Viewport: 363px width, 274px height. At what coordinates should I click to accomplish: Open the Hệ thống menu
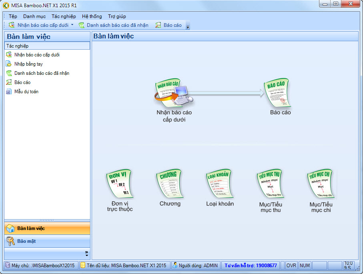coord(92,16)
